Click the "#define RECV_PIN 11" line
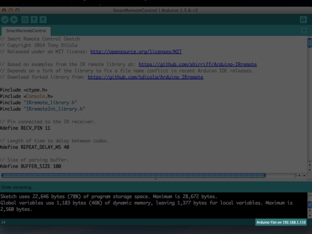The height and width of the screenshot is (234, 312). coord(25,128)
